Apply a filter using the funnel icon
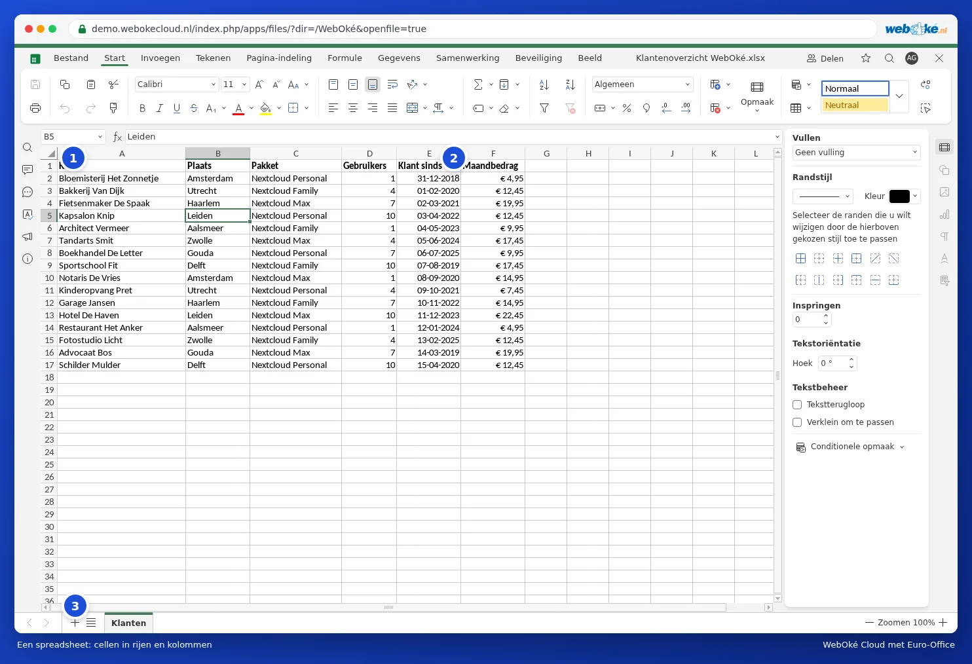 pos(544,108)
